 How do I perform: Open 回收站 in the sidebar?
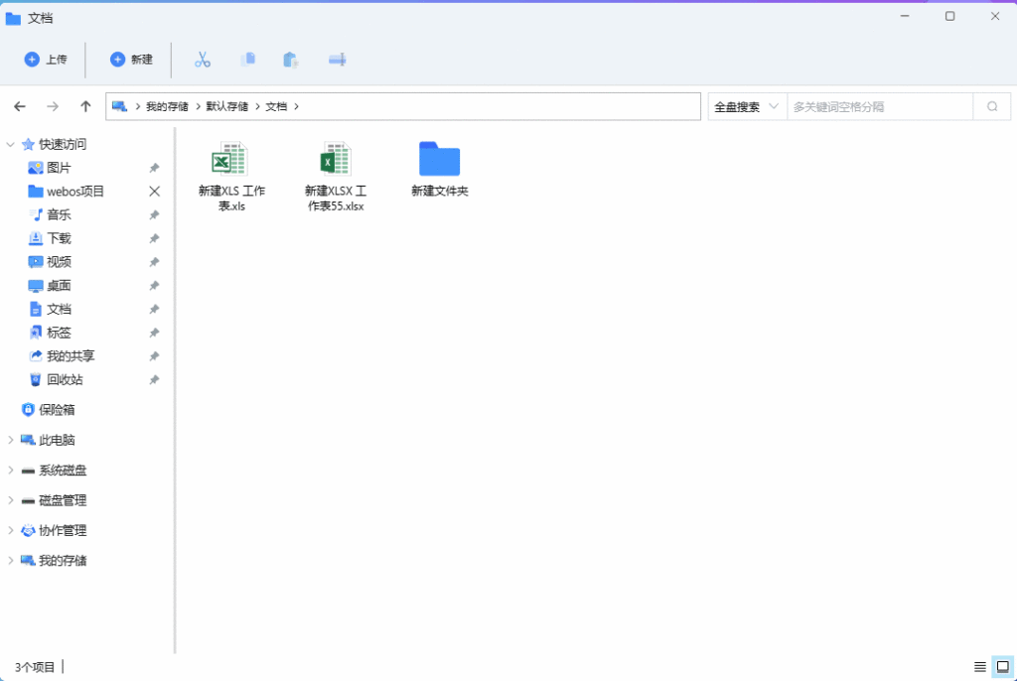tap(60, 379)
